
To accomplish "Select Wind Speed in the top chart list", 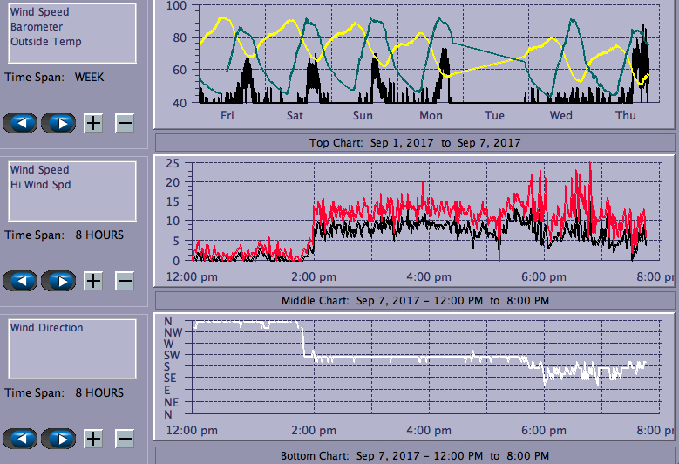I will 39,12.
